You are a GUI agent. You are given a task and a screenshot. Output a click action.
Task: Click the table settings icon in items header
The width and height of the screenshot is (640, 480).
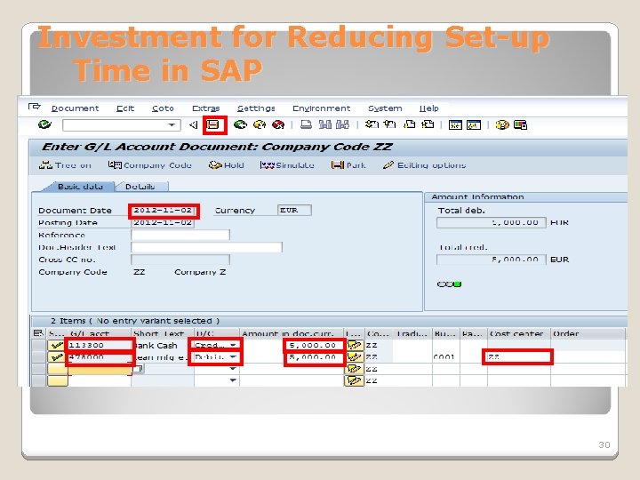(38, 333)
